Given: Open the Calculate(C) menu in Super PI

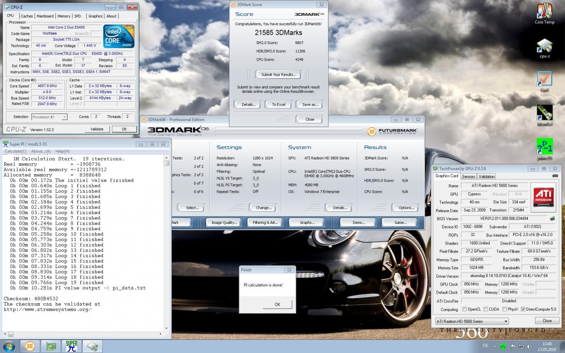Looking at the screenshot, I should pos(15,151).
